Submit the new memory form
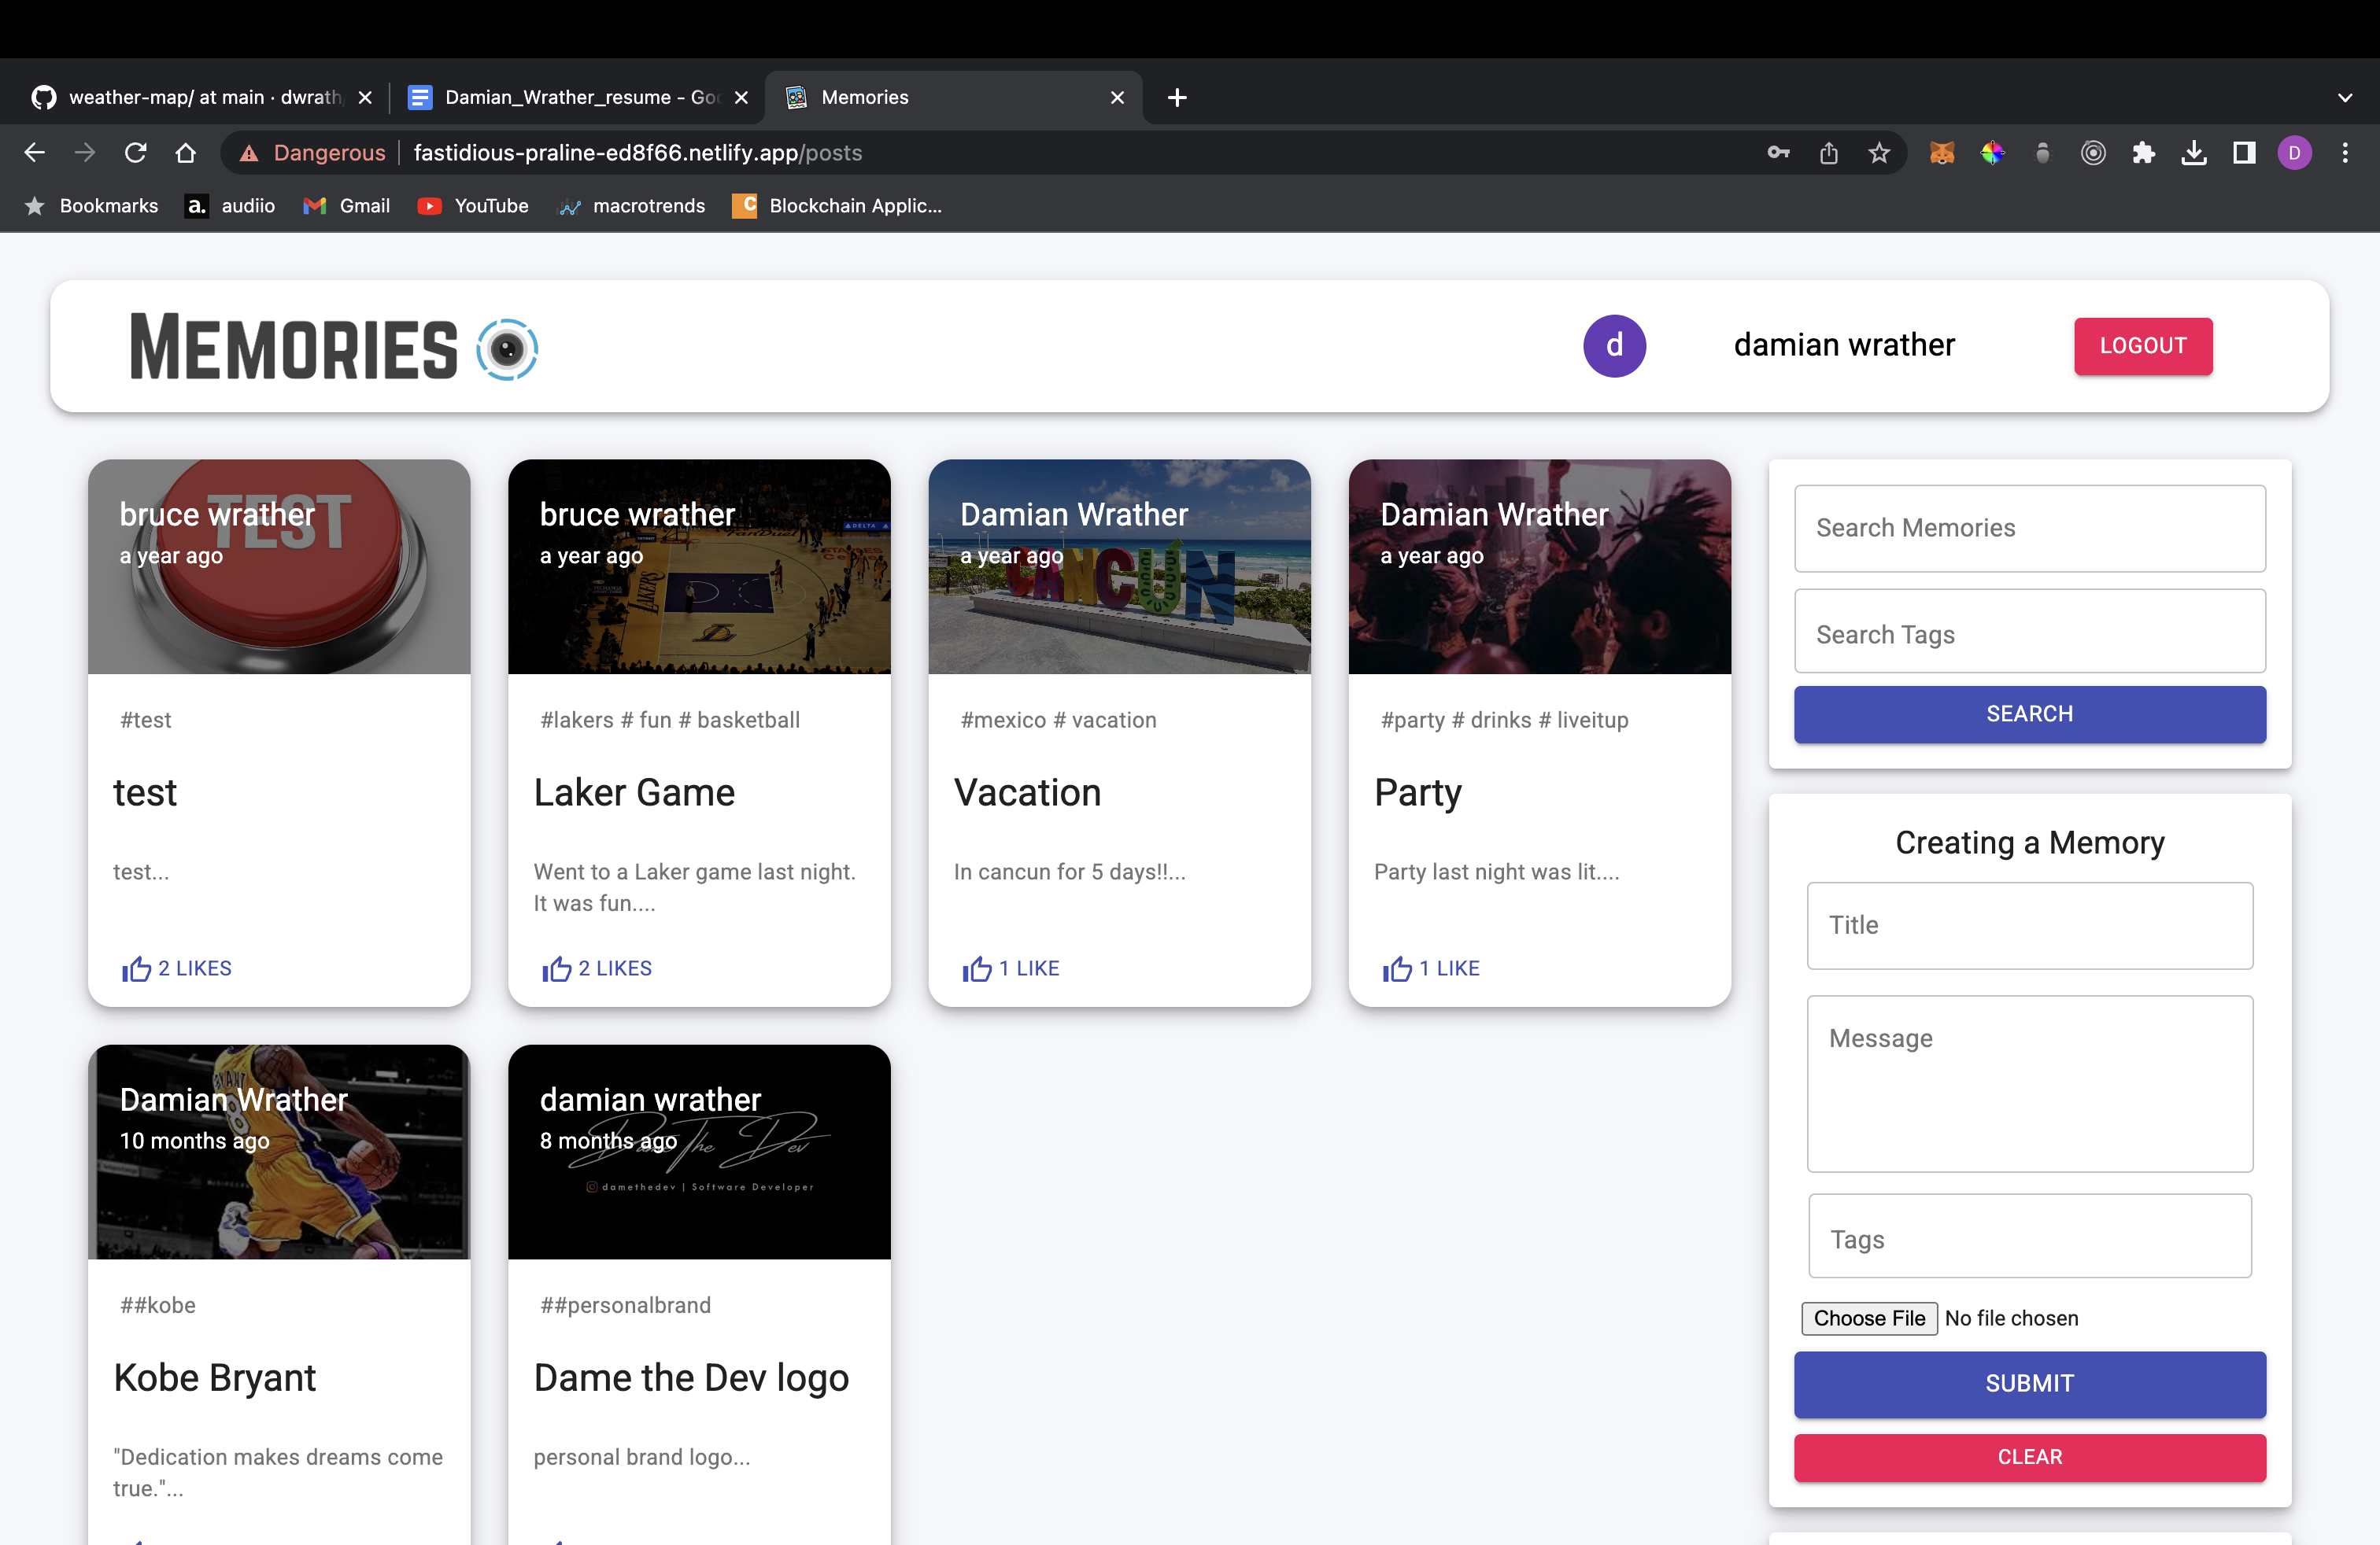This screenshot has width=2380, height=1545. click(x=2028, y=1383)
